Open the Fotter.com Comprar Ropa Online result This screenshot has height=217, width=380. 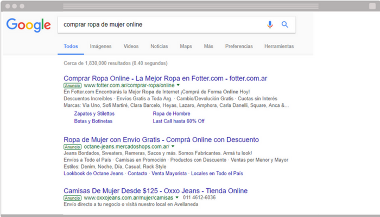165,79
